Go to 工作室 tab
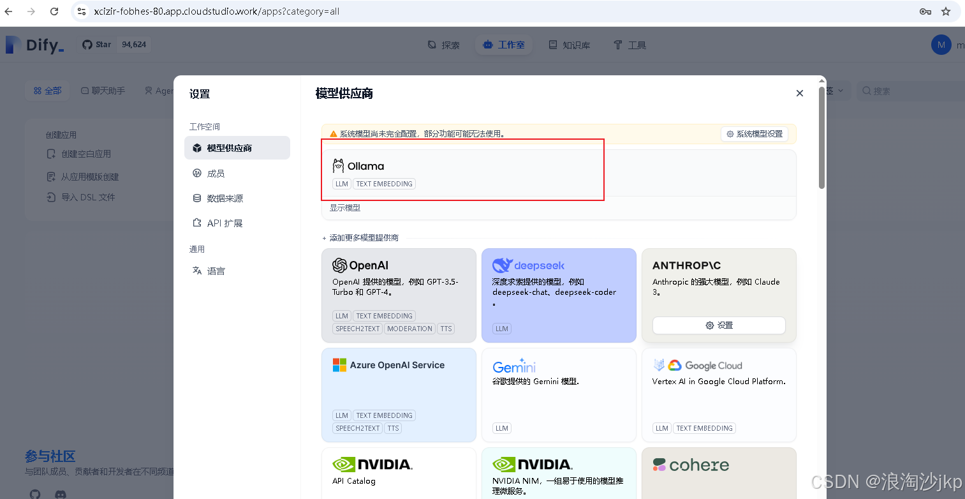The image size is (965, 499). (x=504, y=45)
